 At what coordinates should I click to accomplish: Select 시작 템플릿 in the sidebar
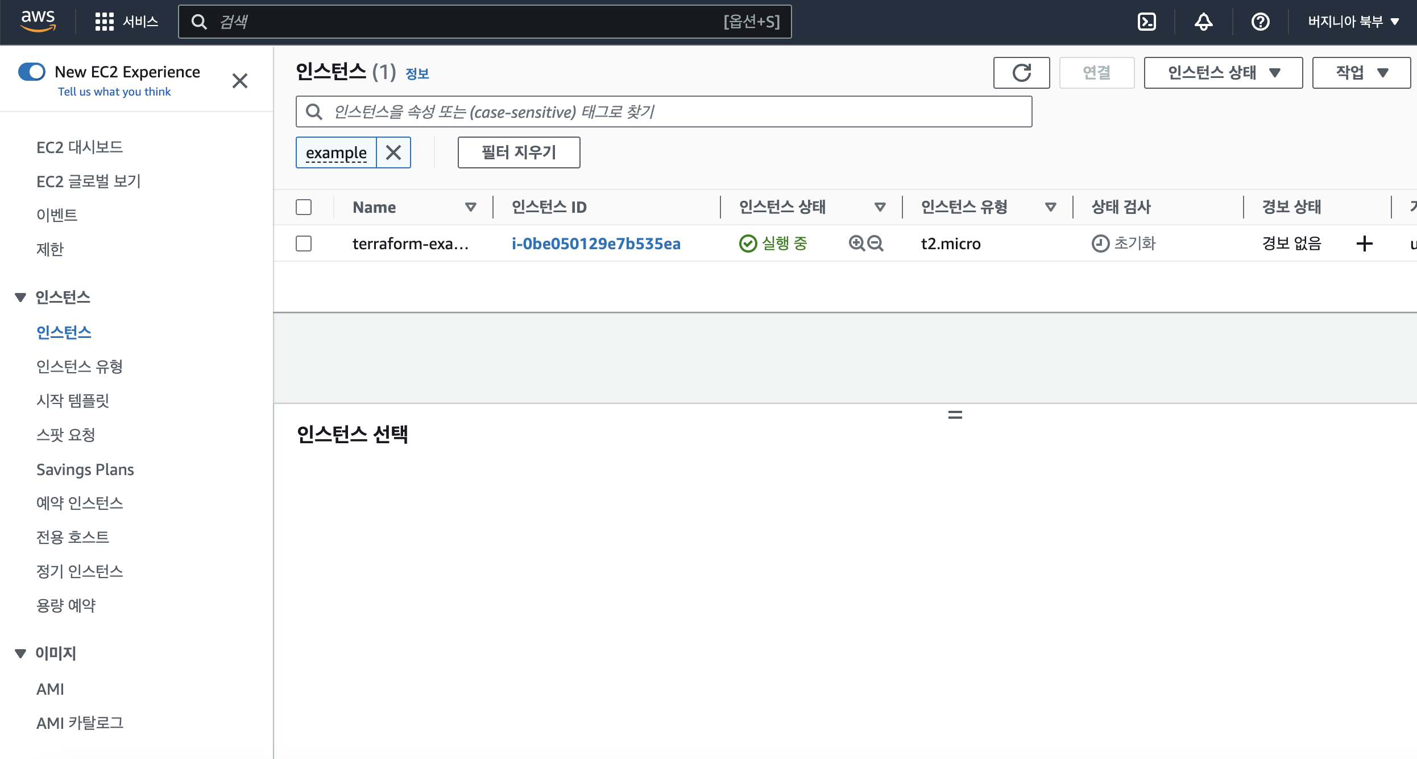pyautogui.click(x=73, y=401)
